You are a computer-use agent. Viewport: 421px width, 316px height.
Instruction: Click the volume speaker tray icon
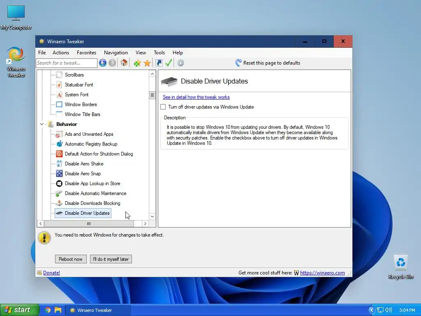pos(388,310)
